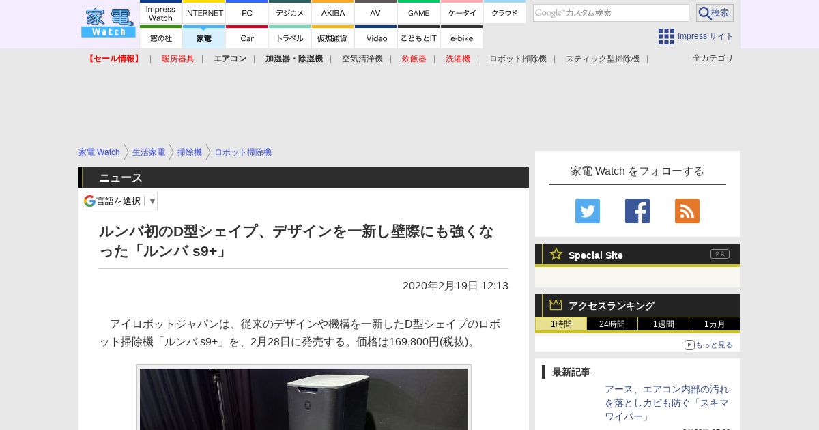Open the トラベル nav tab

coord(290,38)
